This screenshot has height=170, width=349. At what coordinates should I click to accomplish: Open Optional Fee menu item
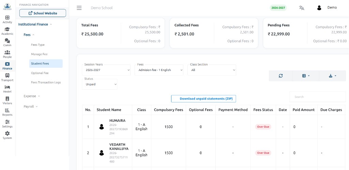[40, 73]
